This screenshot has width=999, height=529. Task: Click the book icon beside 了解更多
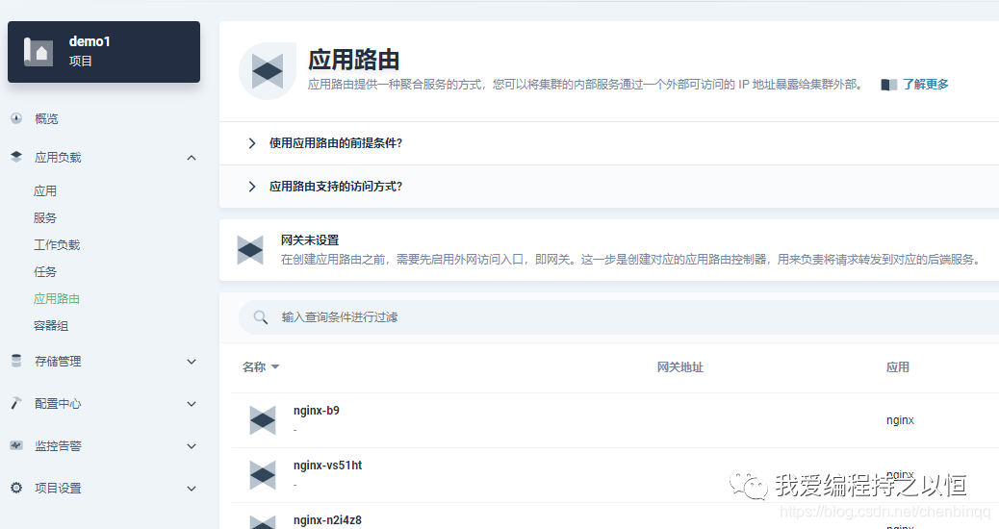click(888, 85)
